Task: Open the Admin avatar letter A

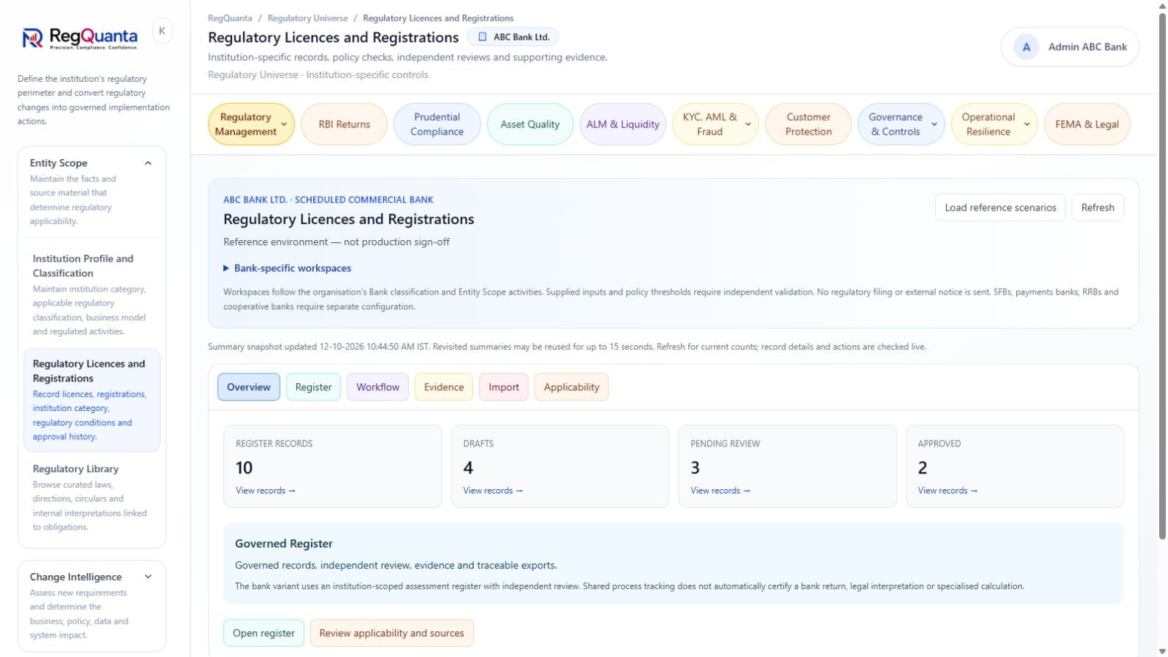Action: tap(1026, 47)
